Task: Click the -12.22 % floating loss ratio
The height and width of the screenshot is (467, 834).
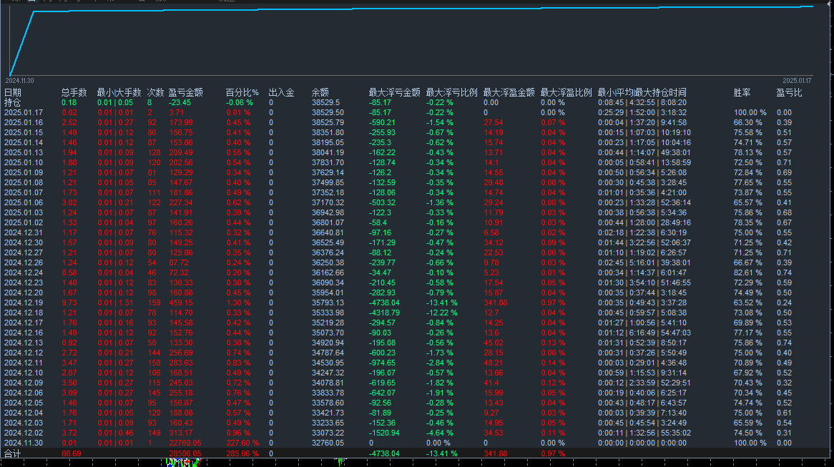Action: 441,313
